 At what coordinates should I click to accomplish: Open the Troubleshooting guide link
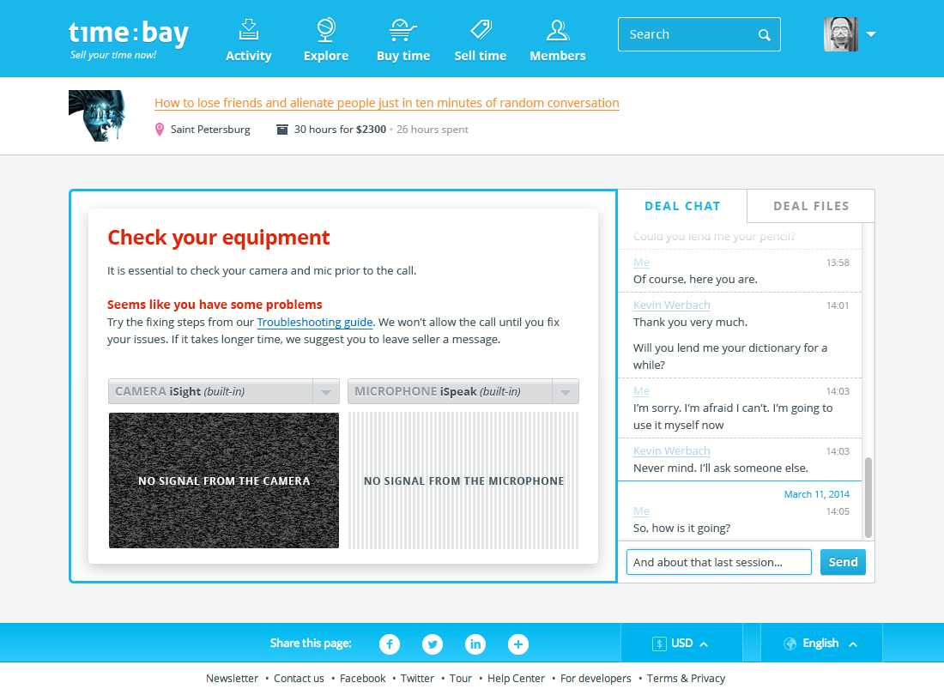click(315, 322)
